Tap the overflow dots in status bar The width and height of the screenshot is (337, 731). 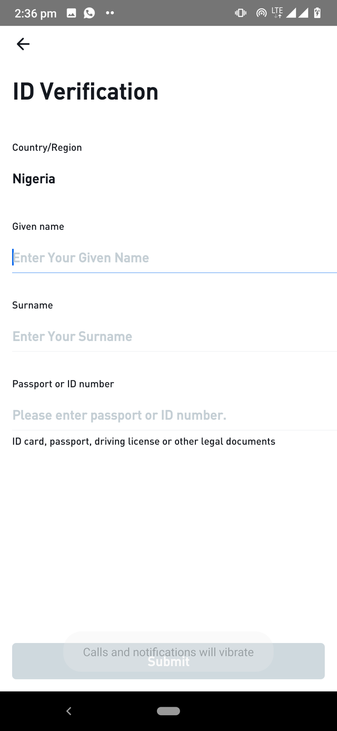coord(110,13)
